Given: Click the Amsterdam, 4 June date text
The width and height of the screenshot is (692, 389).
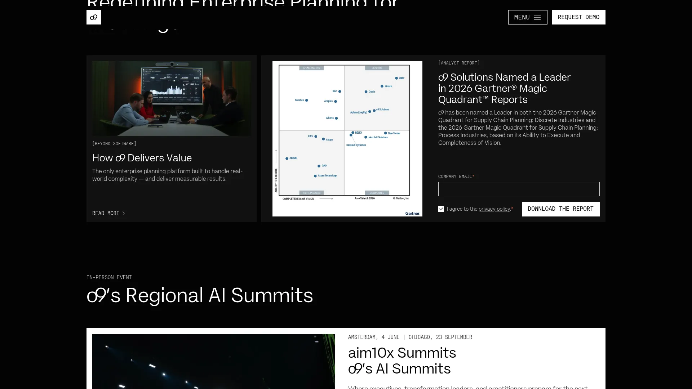Looking at the screenshot, I should tap(374, 337).
